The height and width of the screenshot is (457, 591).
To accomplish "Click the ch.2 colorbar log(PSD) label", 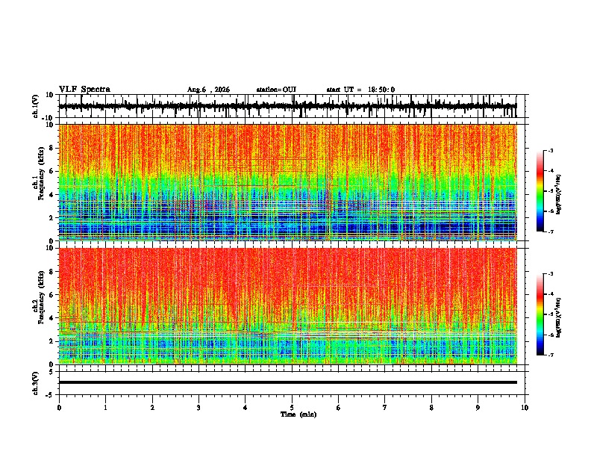I will point(559,318).
